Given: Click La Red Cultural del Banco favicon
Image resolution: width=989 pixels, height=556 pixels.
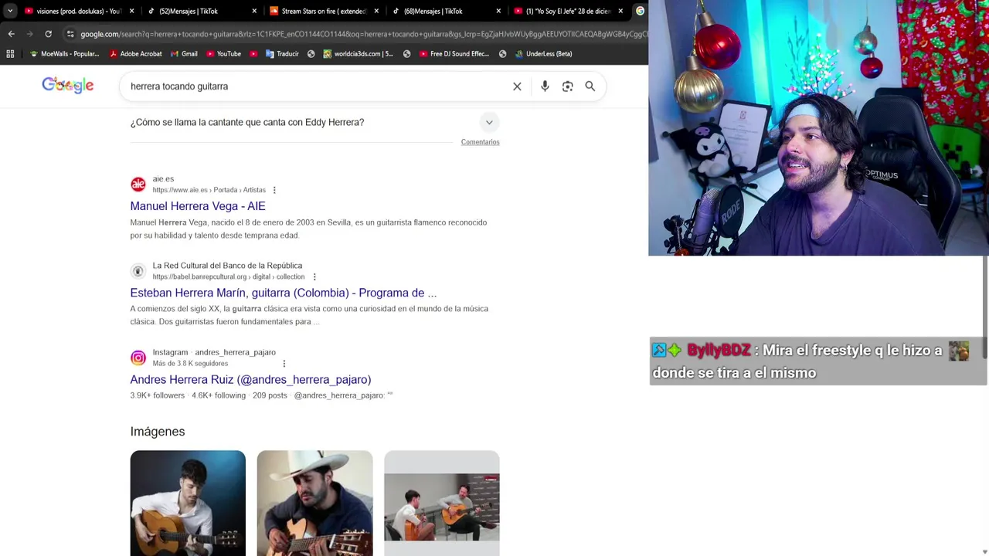Looking at the screenshot, I should pos(138,271).
